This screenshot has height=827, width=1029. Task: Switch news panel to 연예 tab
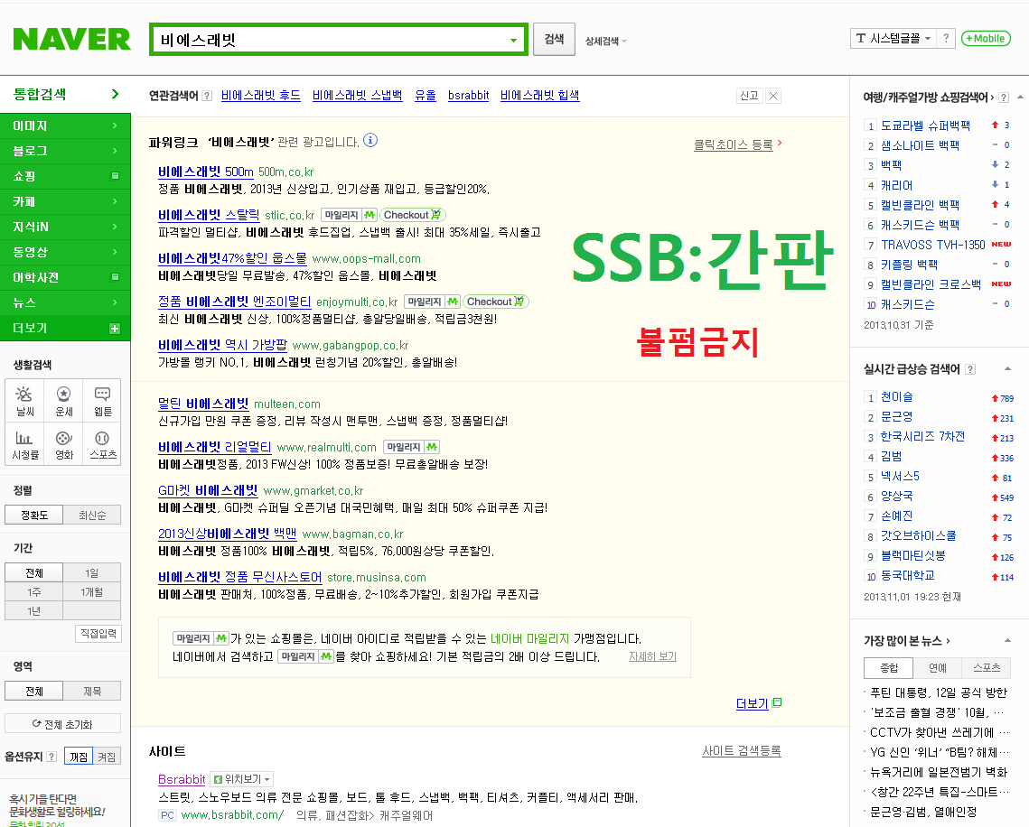pos(937,667)
